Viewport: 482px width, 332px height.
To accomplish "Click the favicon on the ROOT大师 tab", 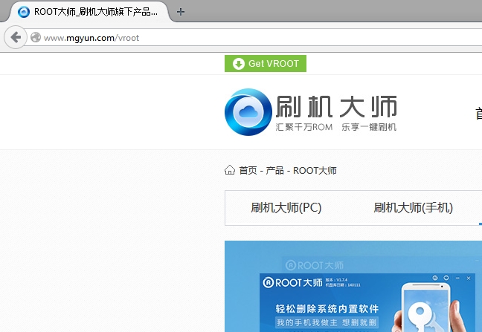I will (x=24, y=12).
